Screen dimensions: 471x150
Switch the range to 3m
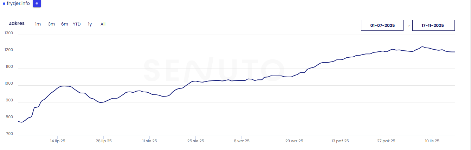coord(52,24)
